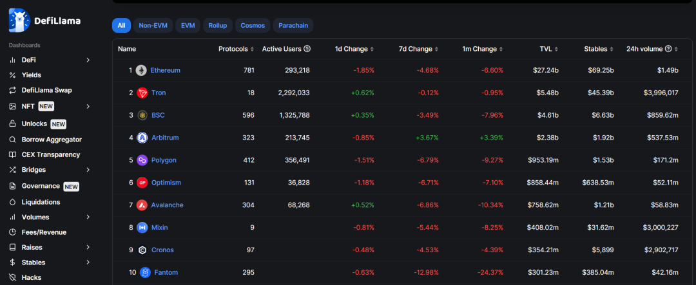The width and height of the screenshot is (696, 285).
Task: Open the Cronos chain link
Action: pyautogui.click(x=162, y=250)
